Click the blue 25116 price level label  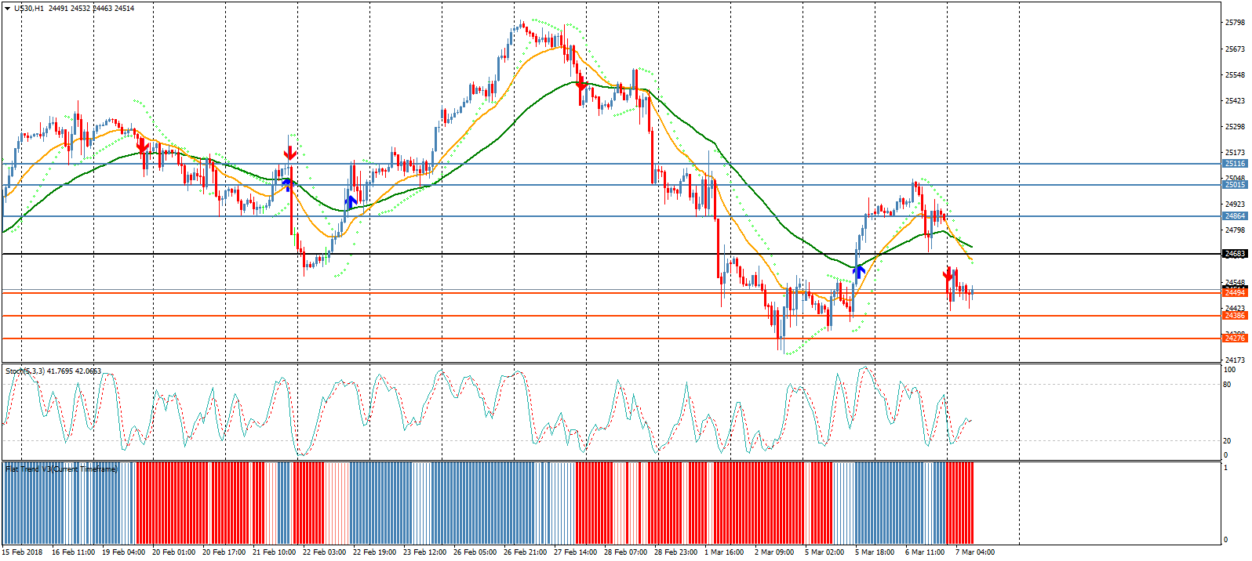1234,164
